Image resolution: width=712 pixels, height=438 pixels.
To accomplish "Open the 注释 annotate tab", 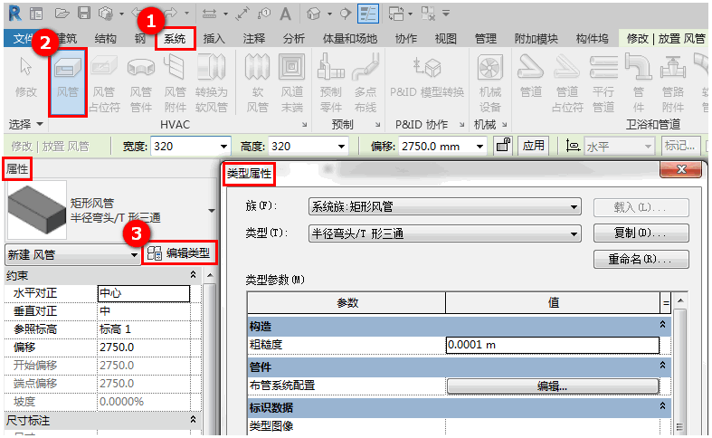I will click(x=254, y=39).
